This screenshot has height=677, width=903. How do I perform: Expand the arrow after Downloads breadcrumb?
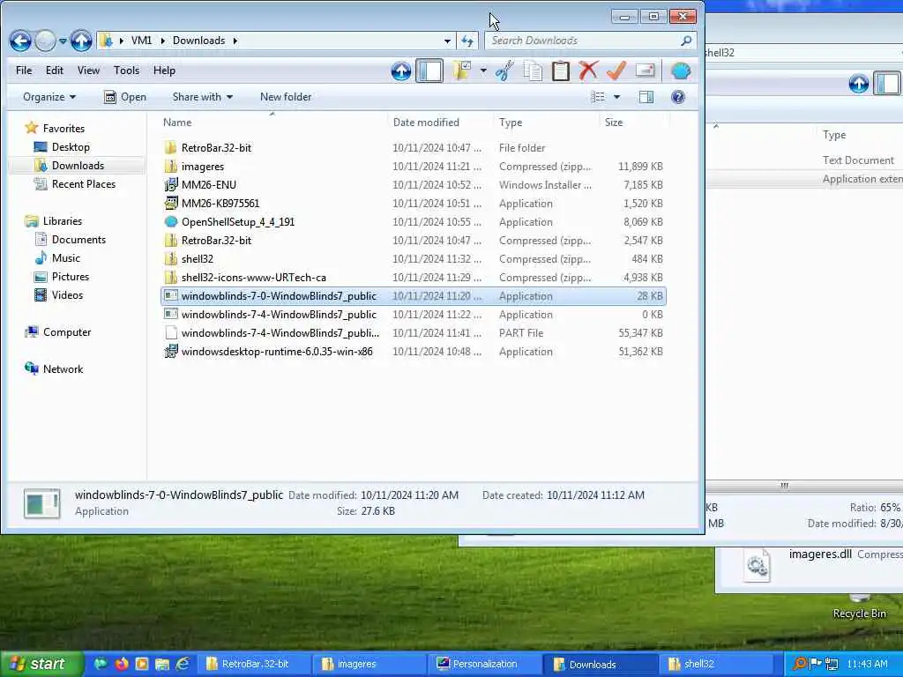point(235,41)
